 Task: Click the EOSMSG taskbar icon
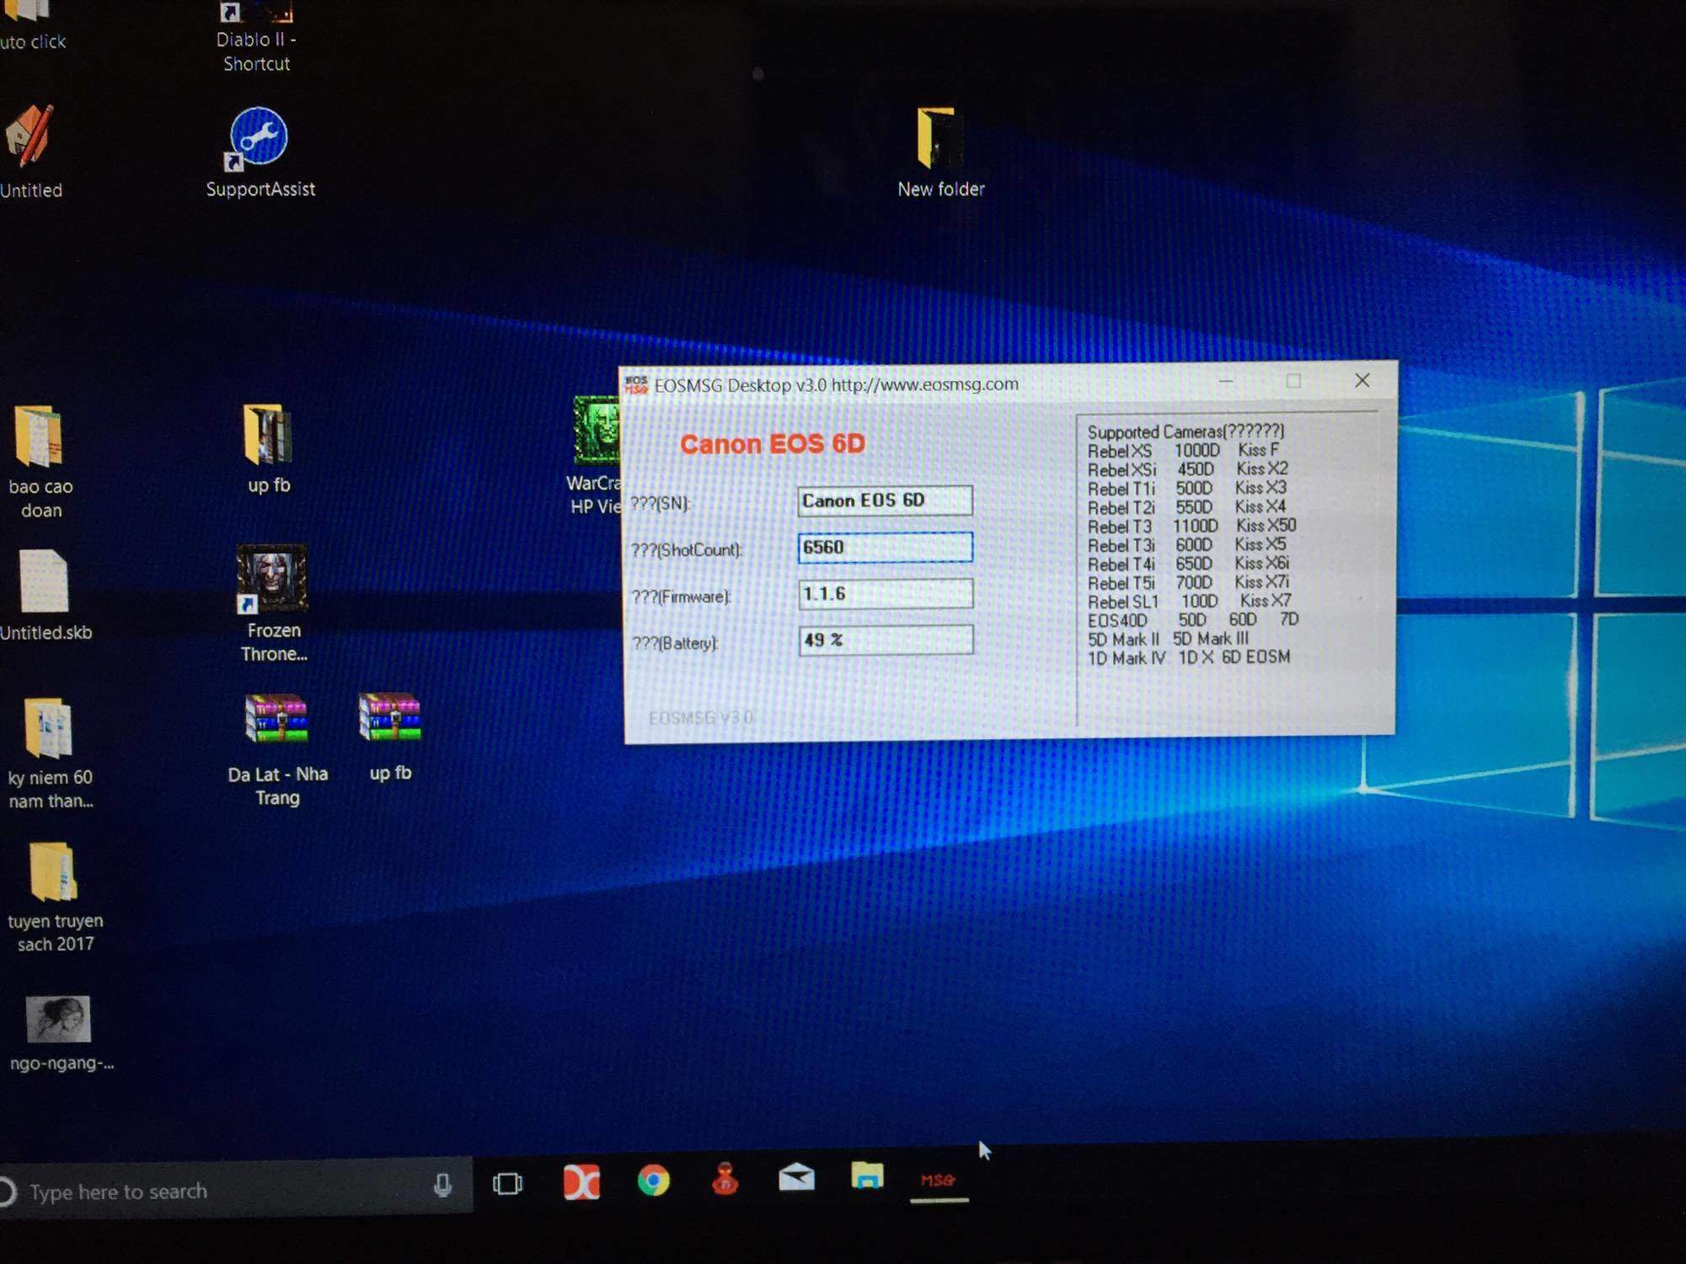(938, 1181)
